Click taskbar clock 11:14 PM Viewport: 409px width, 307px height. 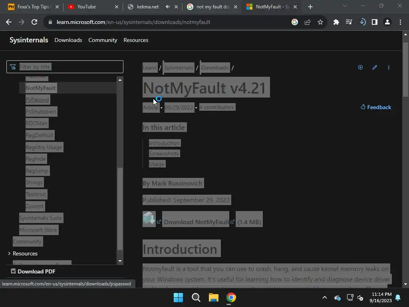point(381,294)
